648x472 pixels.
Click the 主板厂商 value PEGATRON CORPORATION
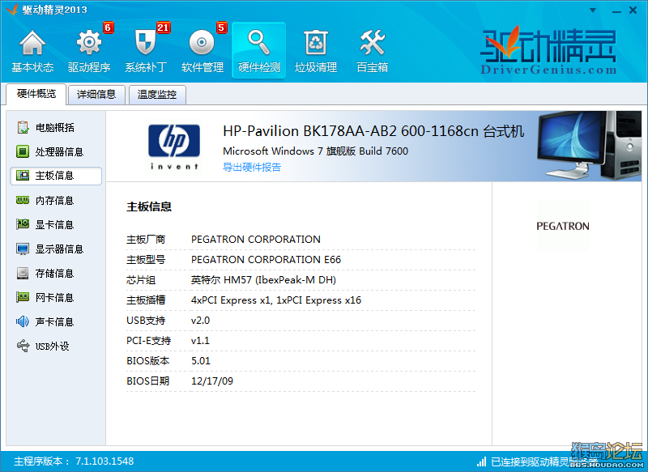256,239
